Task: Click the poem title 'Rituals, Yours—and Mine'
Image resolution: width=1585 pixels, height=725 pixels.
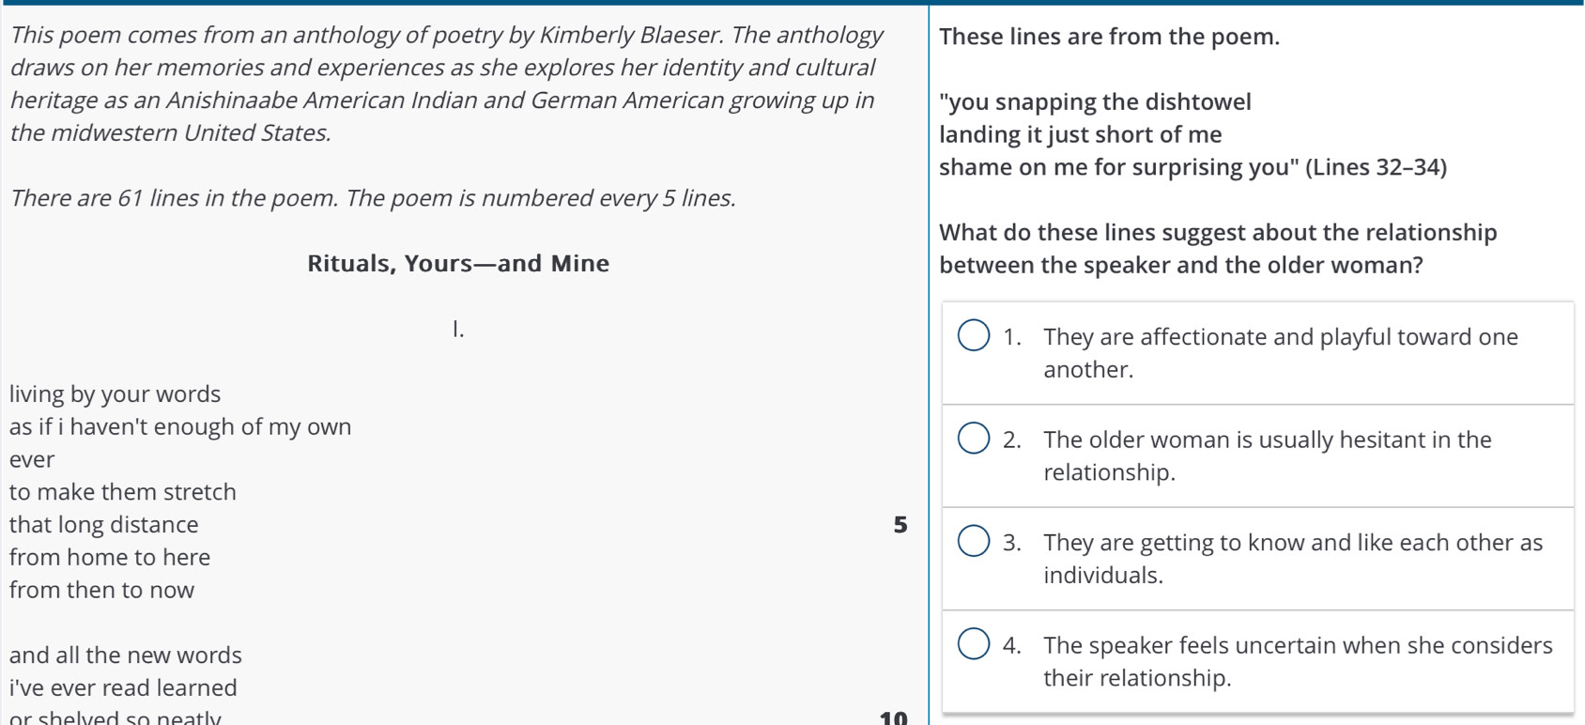Action: pos(458,263)
